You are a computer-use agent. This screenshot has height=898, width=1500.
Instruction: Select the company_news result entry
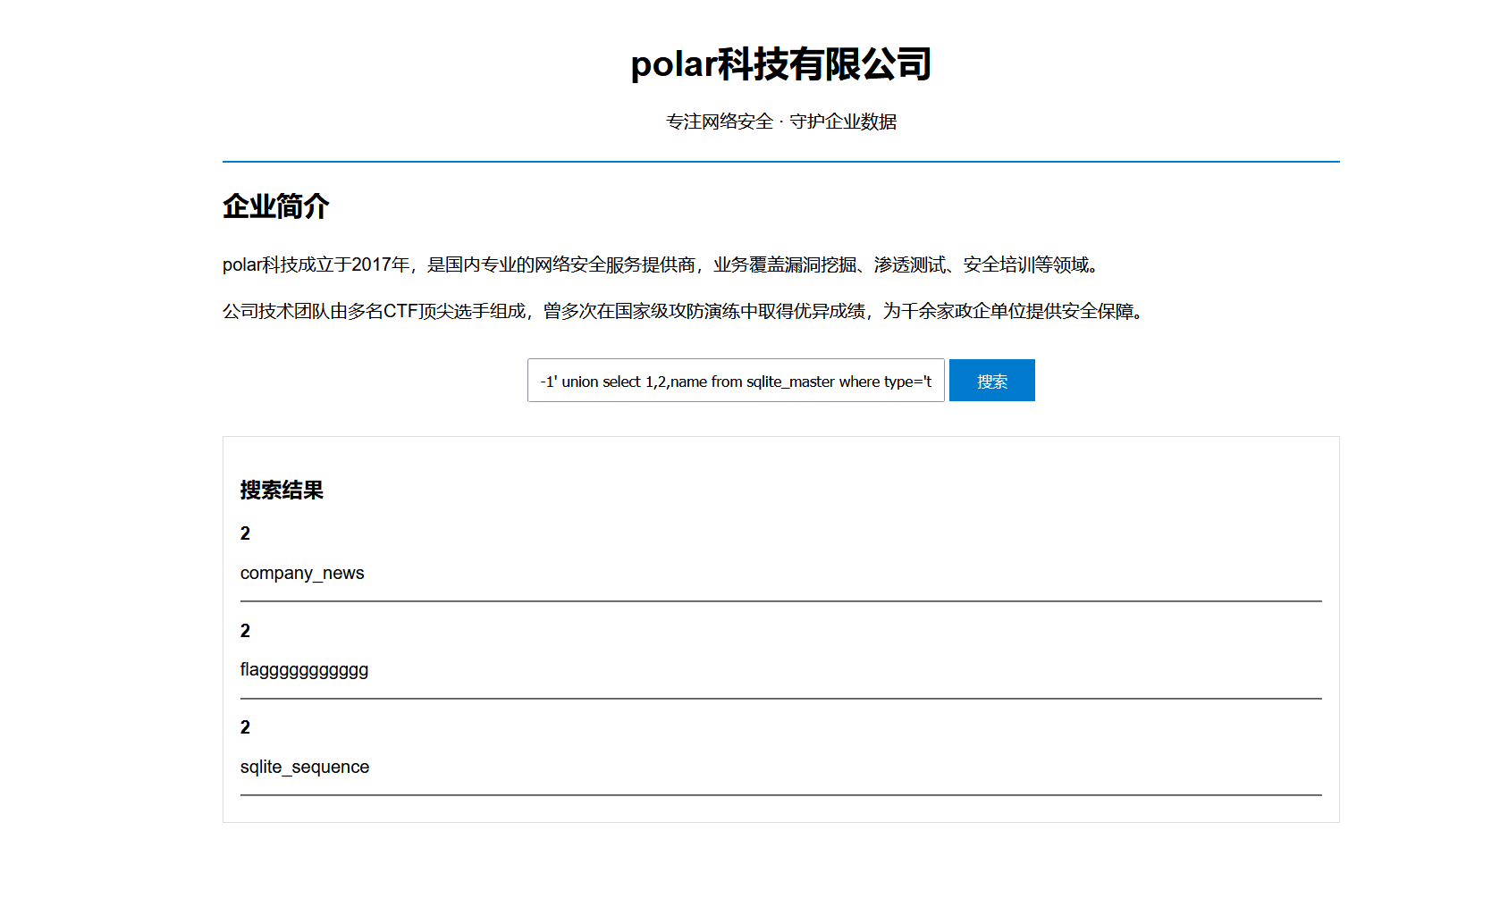[x=302, y=573]
